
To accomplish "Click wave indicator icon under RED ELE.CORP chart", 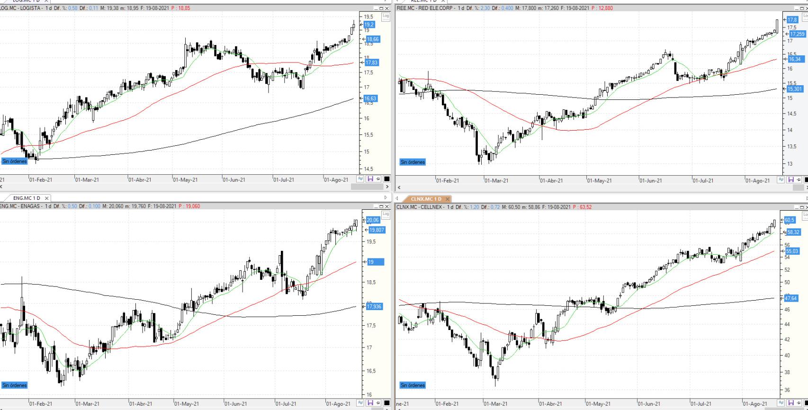I will [781, 180].
